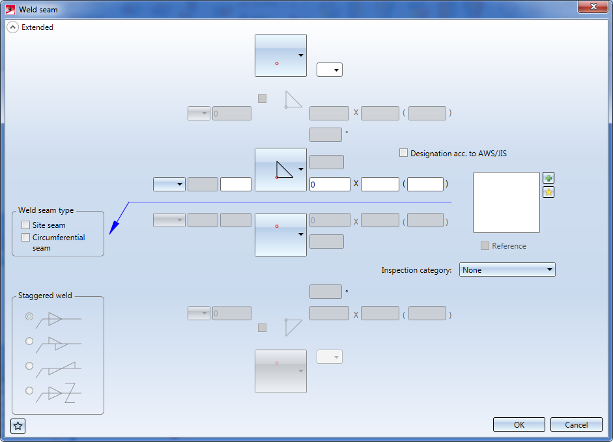
Task: Open the small dropdown beside the top symbol
Action: click(x=330, y=70)
